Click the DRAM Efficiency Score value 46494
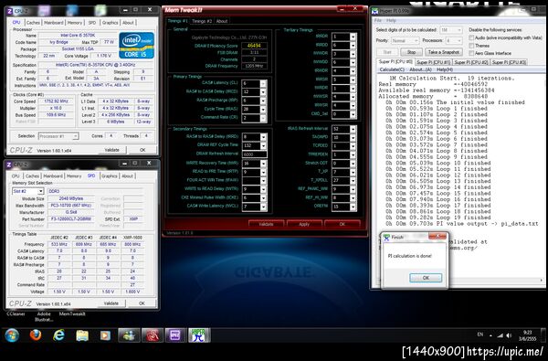The width and height of the screenshot is (548, 361). (x=254, y=46)
